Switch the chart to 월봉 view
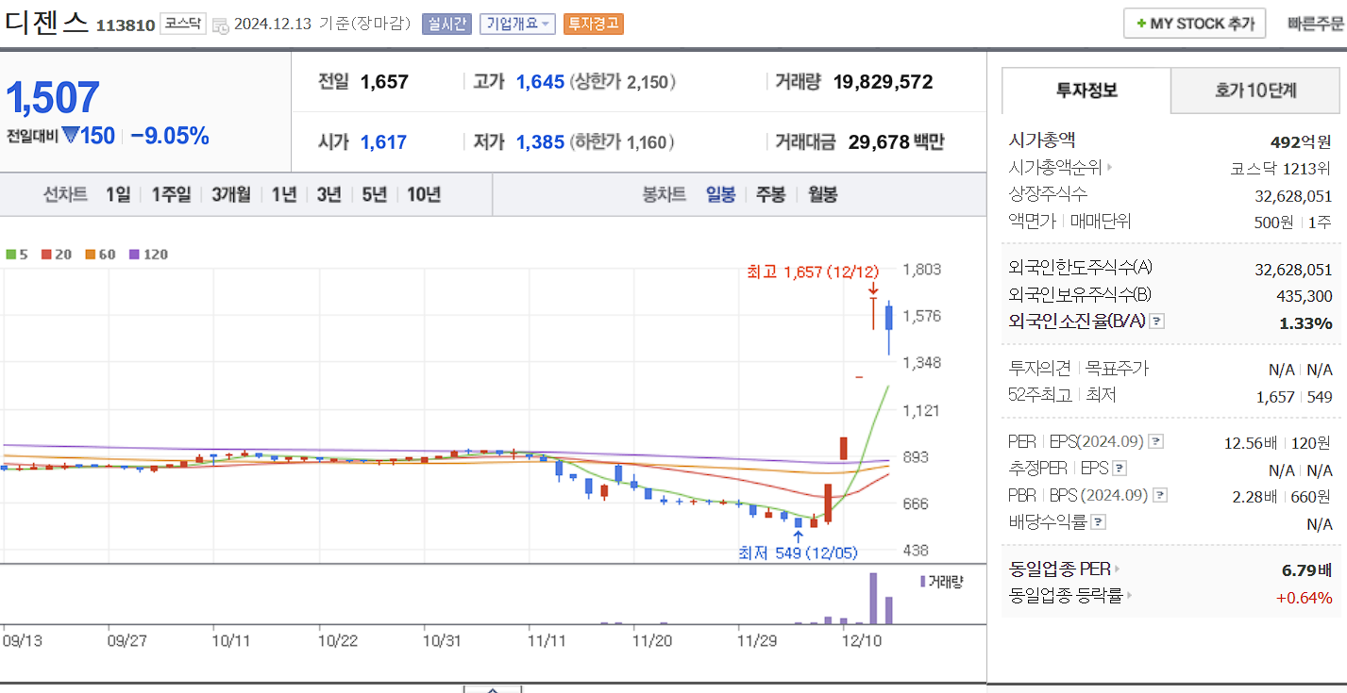The height and width of the screenshot is (693, 1347). point(820,192)
